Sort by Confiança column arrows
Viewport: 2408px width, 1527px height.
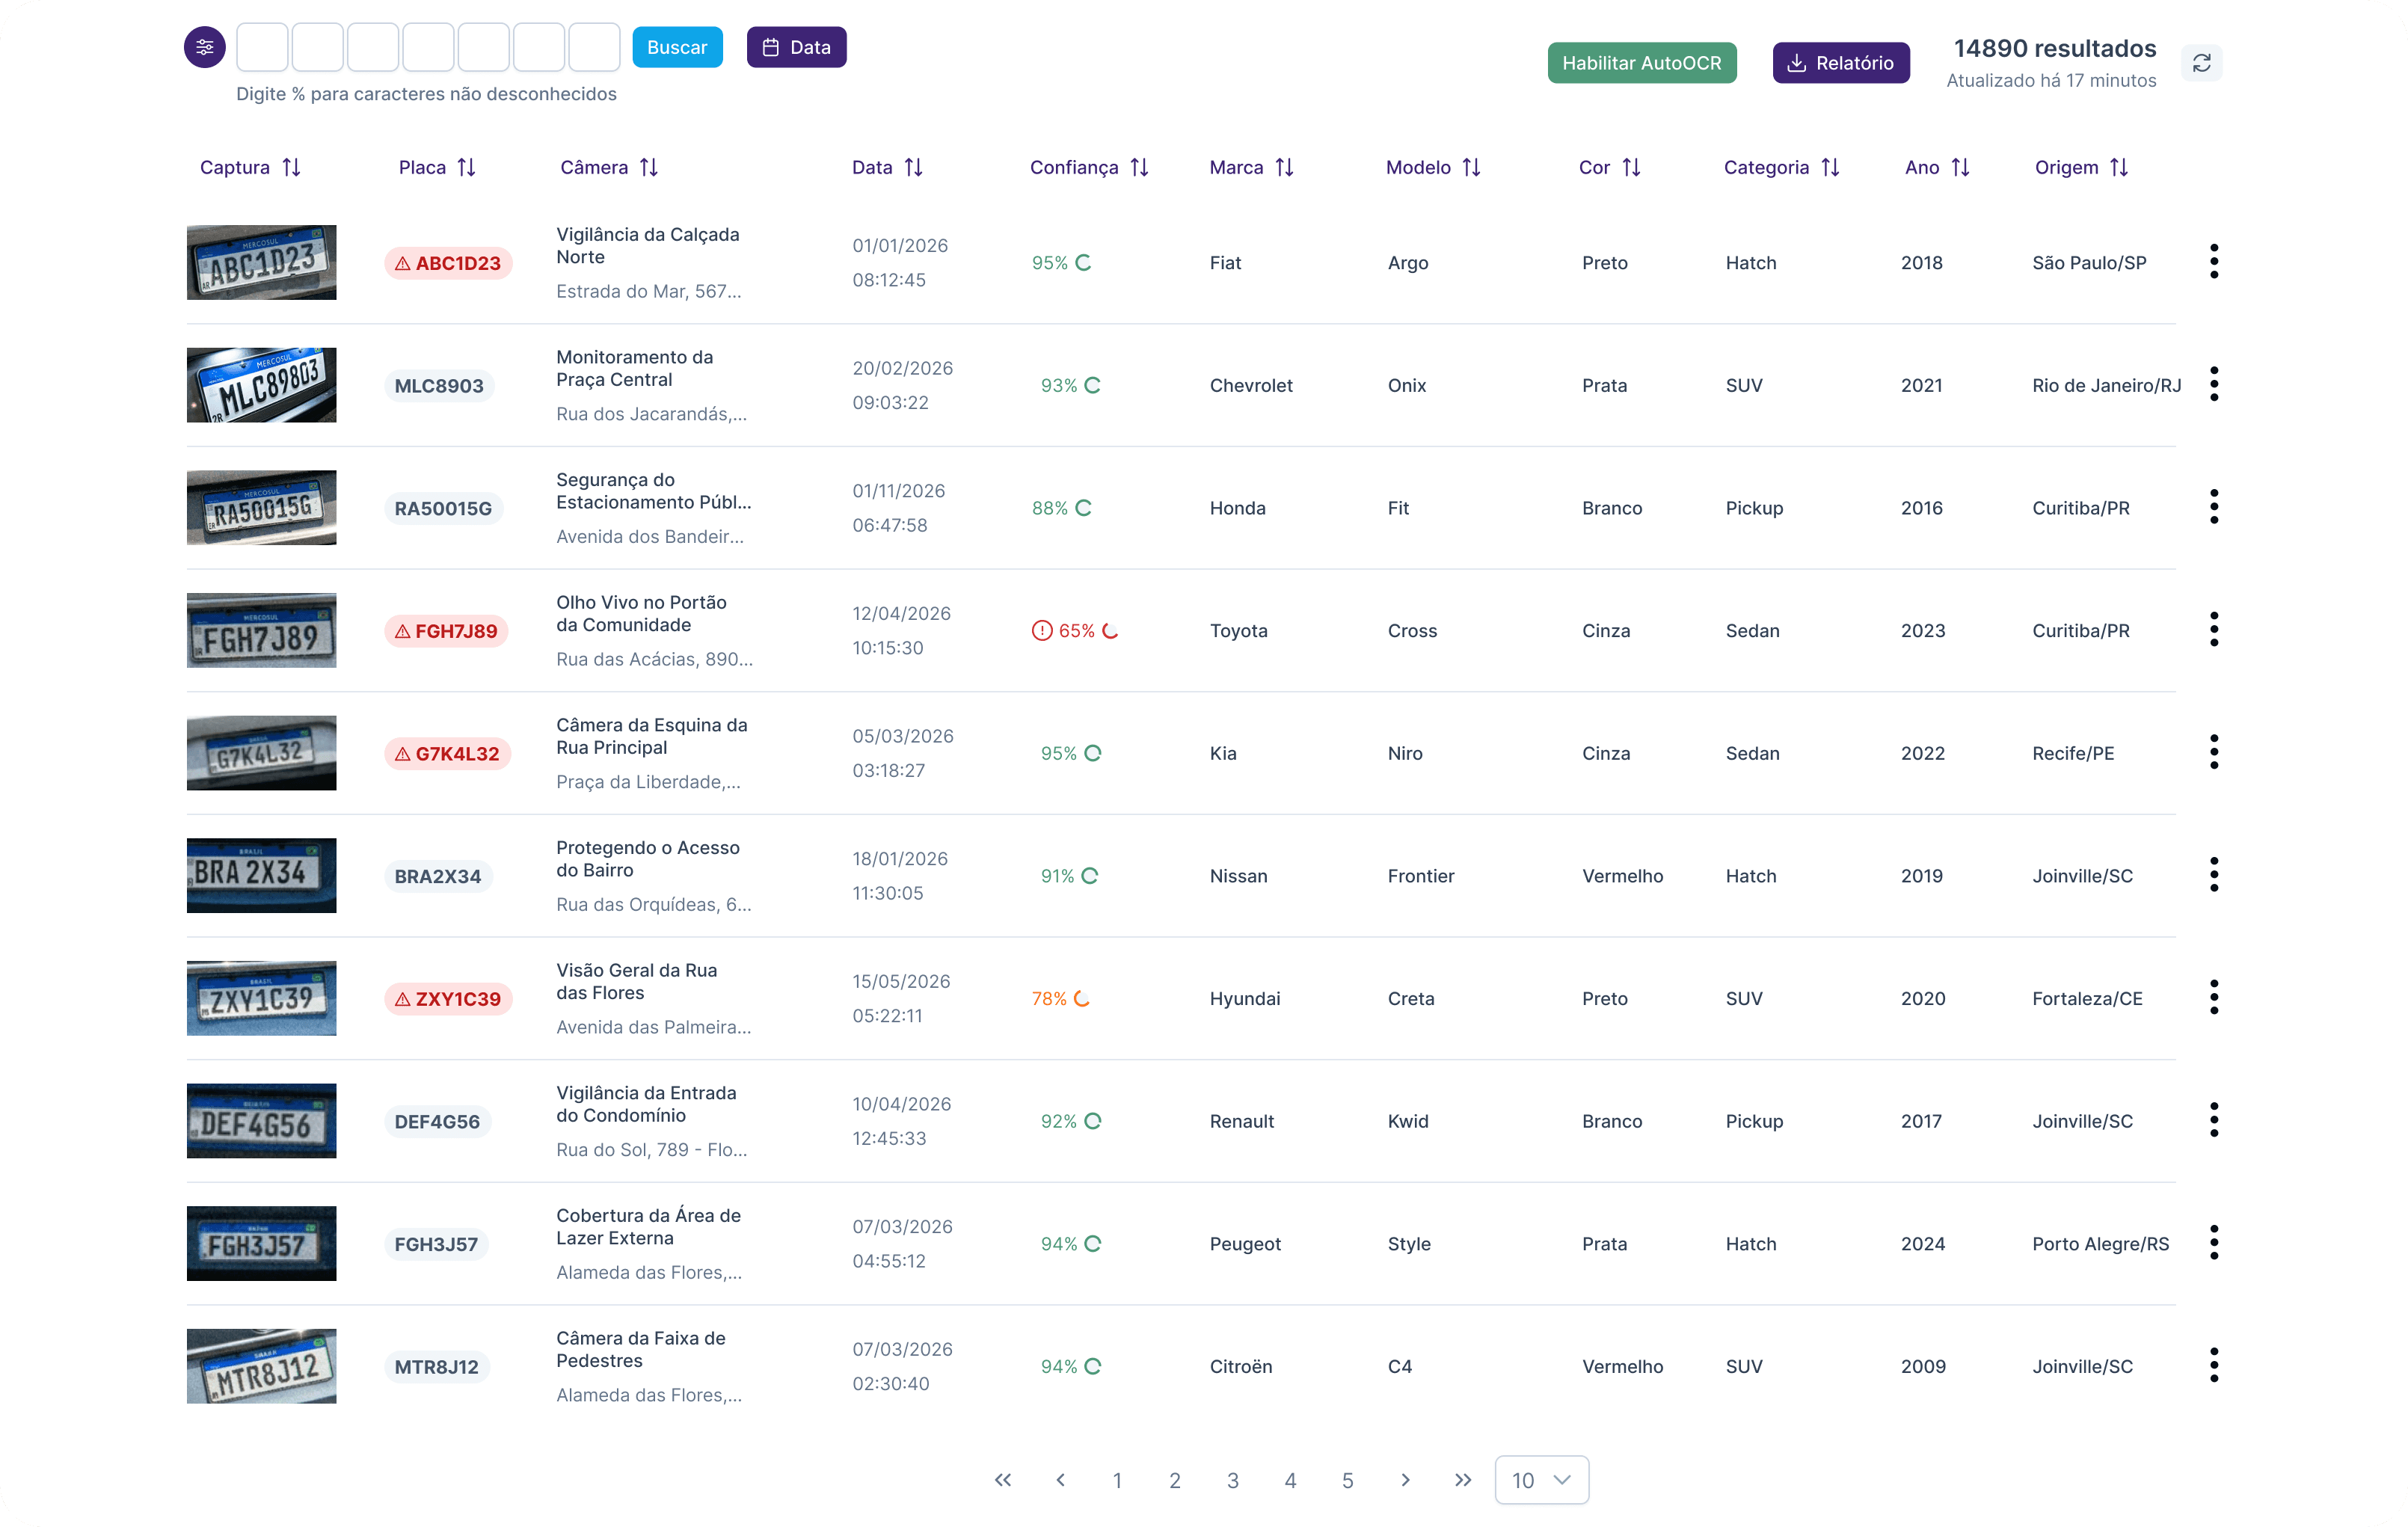(x=1139, y=167)
